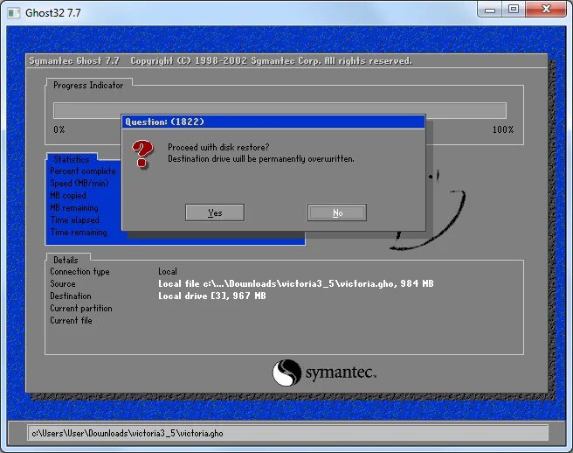The width and height of the screenshot is (573, 453).
Task: Click the Percent complete label
Action: (x=83, y=171)
